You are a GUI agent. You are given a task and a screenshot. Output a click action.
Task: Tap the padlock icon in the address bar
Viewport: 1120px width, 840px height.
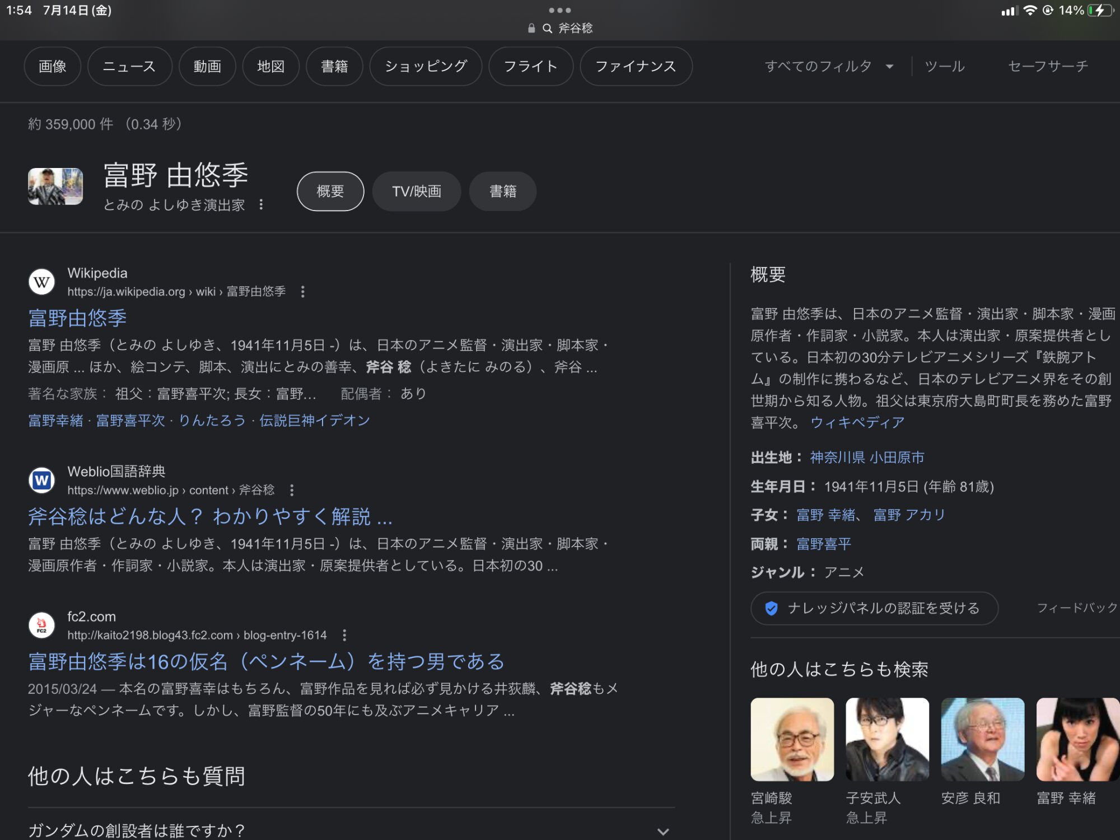point(531,28)
